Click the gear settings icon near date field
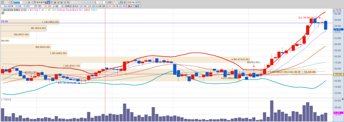The width and height of the screenshot is (344, 122). point(125,2)
